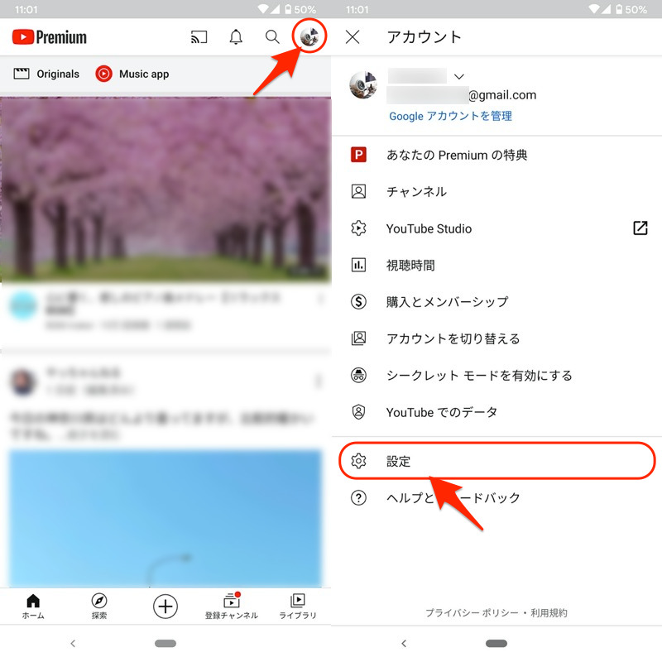Open 視聴時間 menu entry
This screenshot has width=662, height=662.
410,266
